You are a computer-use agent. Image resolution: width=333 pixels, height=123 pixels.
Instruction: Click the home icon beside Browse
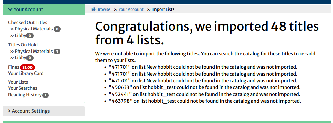(x=93, y=9)
